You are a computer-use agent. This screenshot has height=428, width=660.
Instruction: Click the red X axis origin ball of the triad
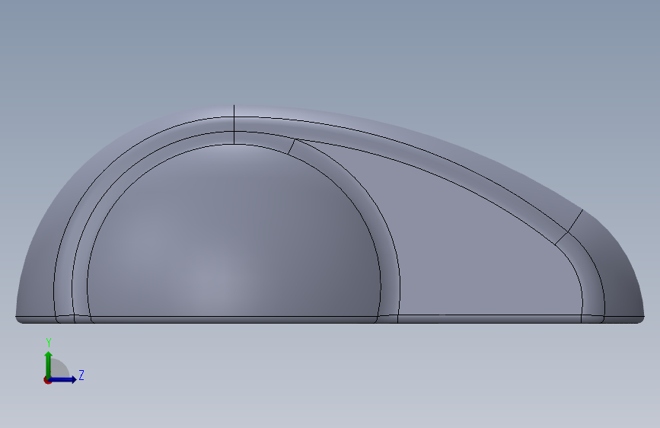click(x=47, y=380)
